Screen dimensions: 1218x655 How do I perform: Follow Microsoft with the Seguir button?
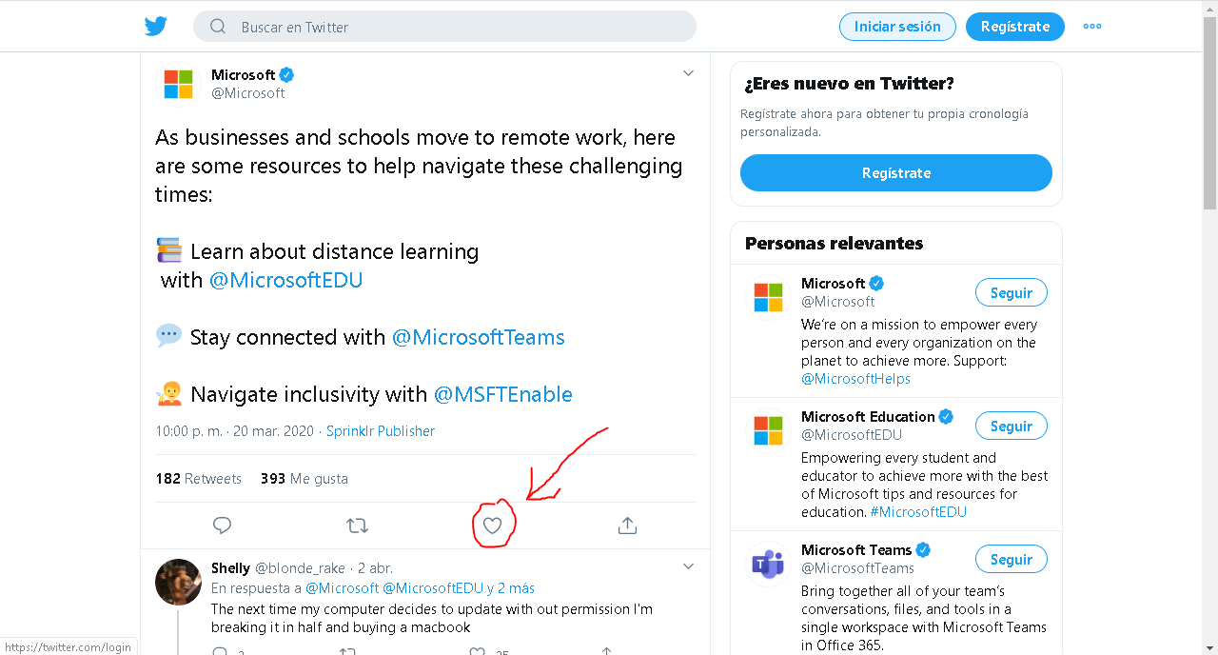pos(1011,292)
